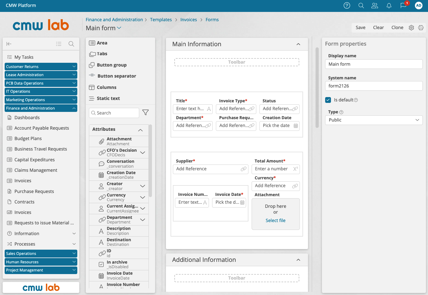Click the elements Search box
This screenshot has height=295, width=428.
(114, 113)
